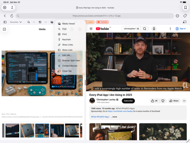This screenshot has width=190, height=143.
Task: Open the Christopher Lawley channel name link
Action: coord(106,100)
